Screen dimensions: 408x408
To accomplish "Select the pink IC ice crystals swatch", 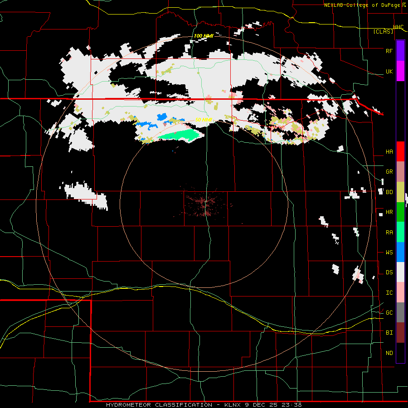I will pyautogui.click(x=400, y=292).
